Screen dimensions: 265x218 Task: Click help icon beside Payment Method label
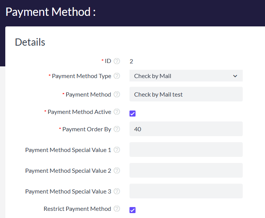tap(117, 94)
